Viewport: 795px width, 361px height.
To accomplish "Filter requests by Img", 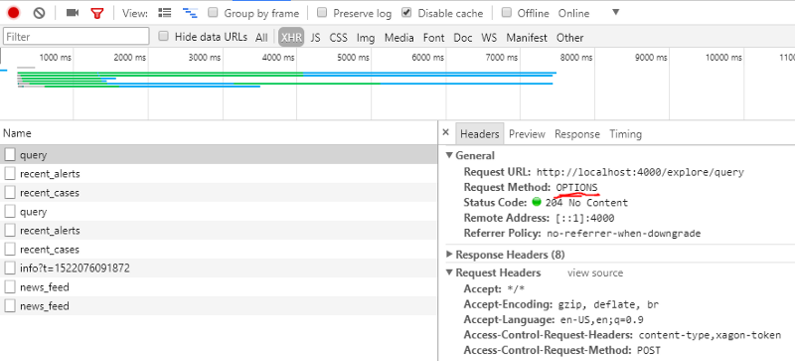I will 366,38.
